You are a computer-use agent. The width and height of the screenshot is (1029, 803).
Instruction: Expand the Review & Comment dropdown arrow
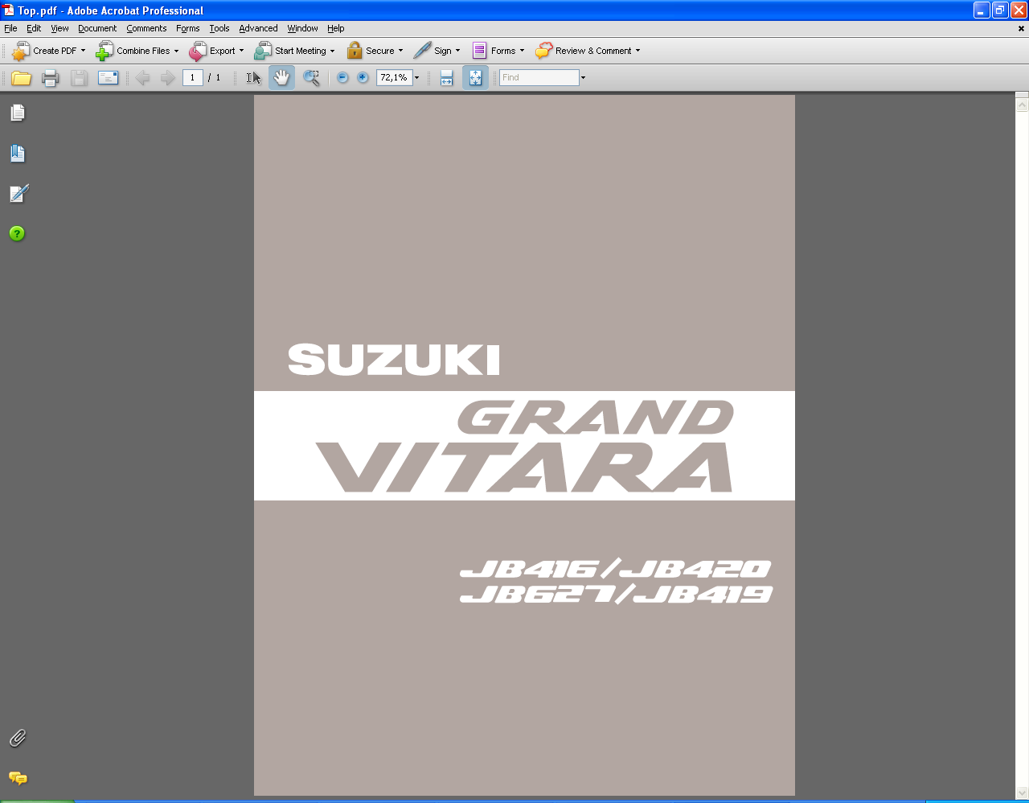(x=637, y=51)
